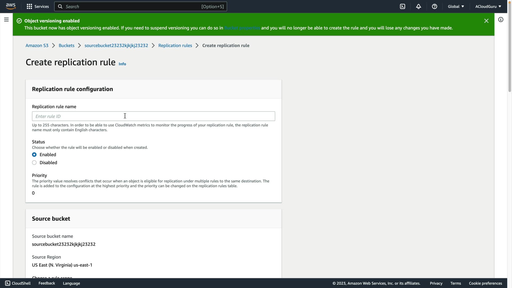Click the AWS logo home icon
The height and width of the screenshot is (288, 512).
[11, 6]
